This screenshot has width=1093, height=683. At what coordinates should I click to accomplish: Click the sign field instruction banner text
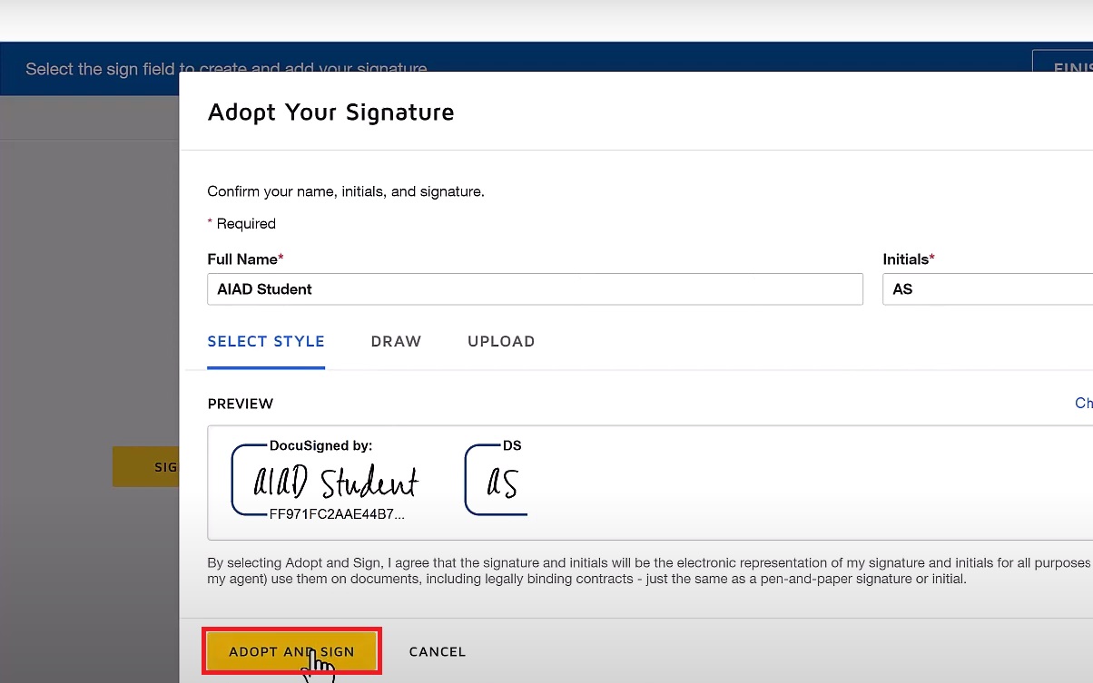[100, 69]
